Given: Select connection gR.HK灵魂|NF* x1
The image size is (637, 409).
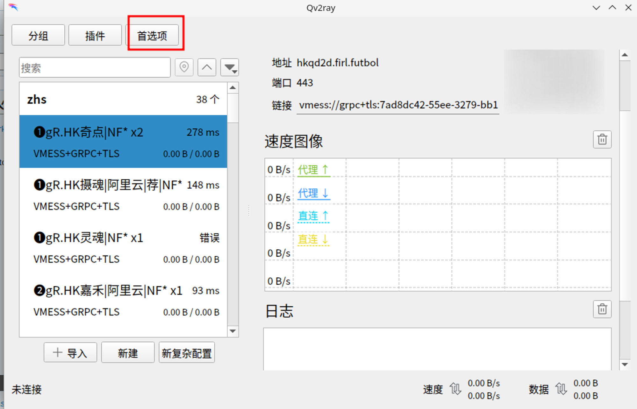Looking at the screenshot, I should pos(123,247).
